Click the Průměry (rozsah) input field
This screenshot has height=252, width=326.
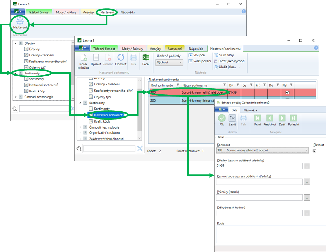pyautogui.click(x=259, y=198)
